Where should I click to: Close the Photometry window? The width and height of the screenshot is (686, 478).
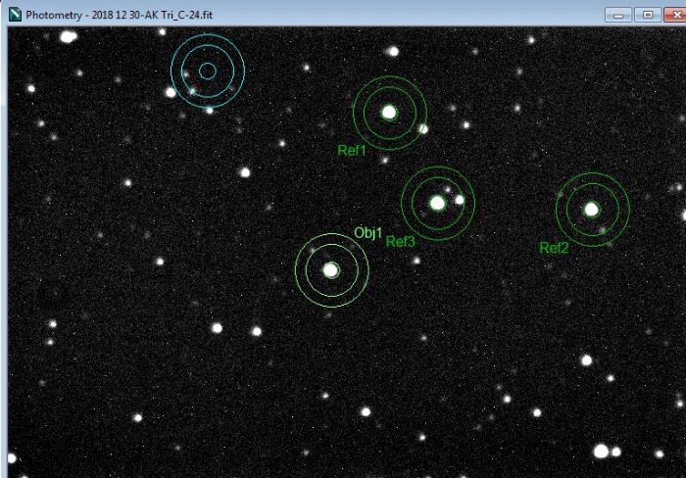(674, 14)
